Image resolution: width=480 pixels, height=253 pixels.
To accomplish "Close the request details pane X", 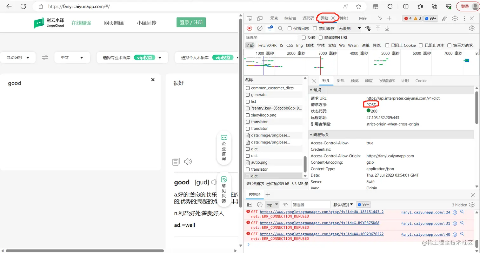I will click(314, 81).
